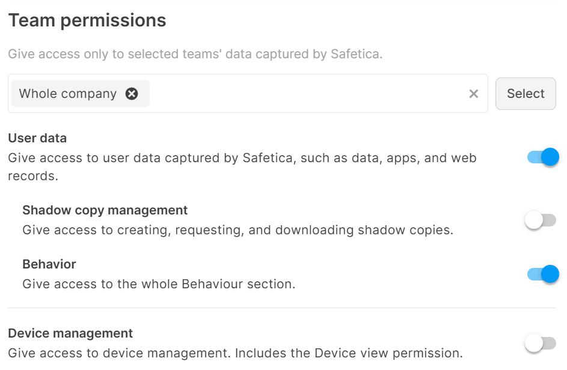The height and width of the screenshot is (370, 567).
Task: Click the Device management label
Action: point(70,333)
